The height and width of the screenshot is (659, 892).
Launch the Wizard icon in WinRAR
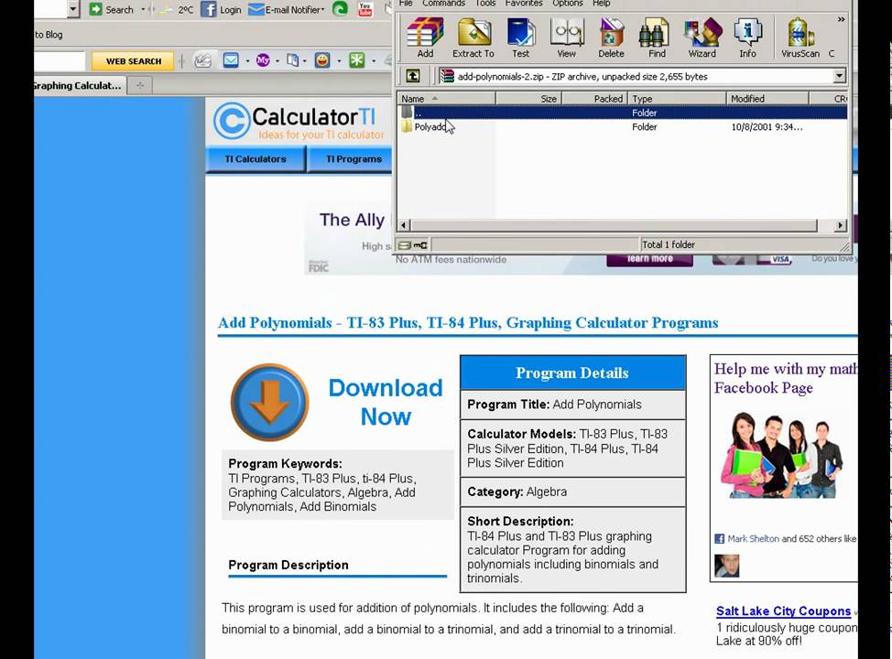click(x=702, y=38)
